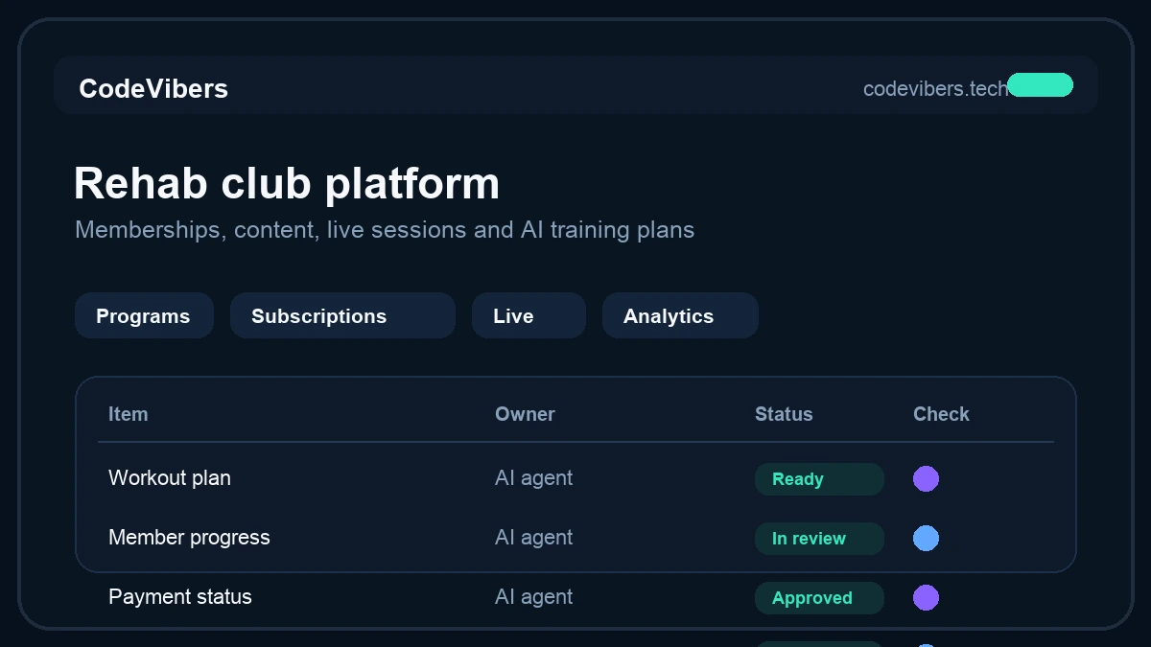Click the blue check dot for Member progress

[926, 538]
